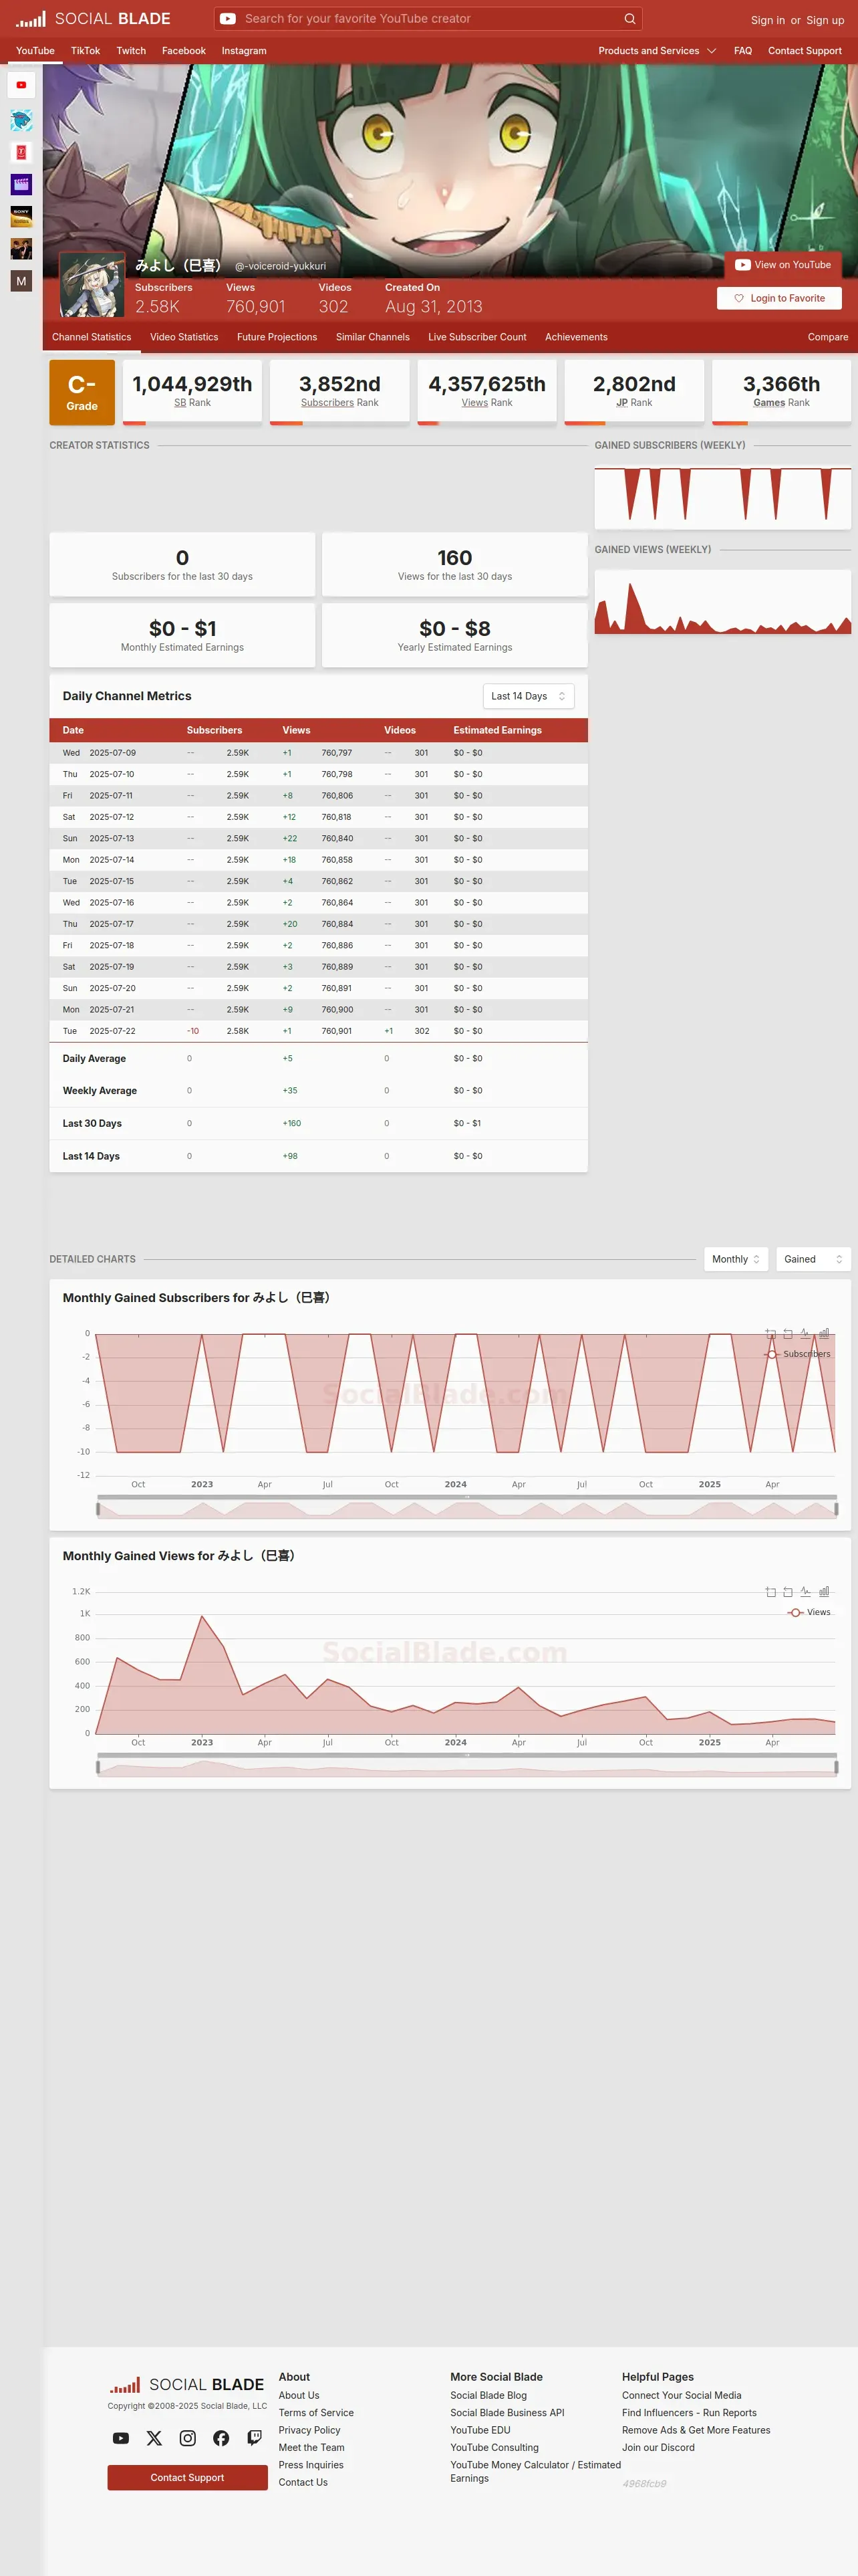
Task: Click the Terms of Service footer link
Action: [315, 2412]
